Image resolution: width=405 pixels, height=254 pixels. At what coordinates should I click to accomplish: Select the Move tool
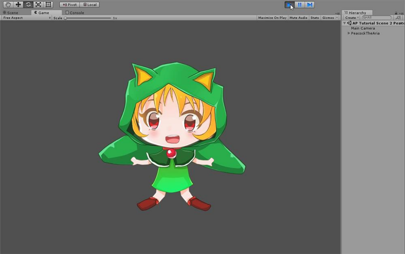pos(18,5)
